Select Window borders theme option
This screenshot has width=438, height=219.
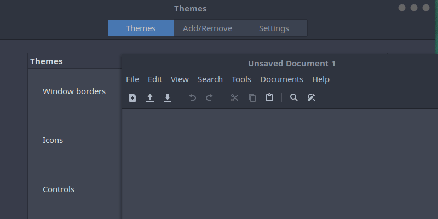[74, 91]
